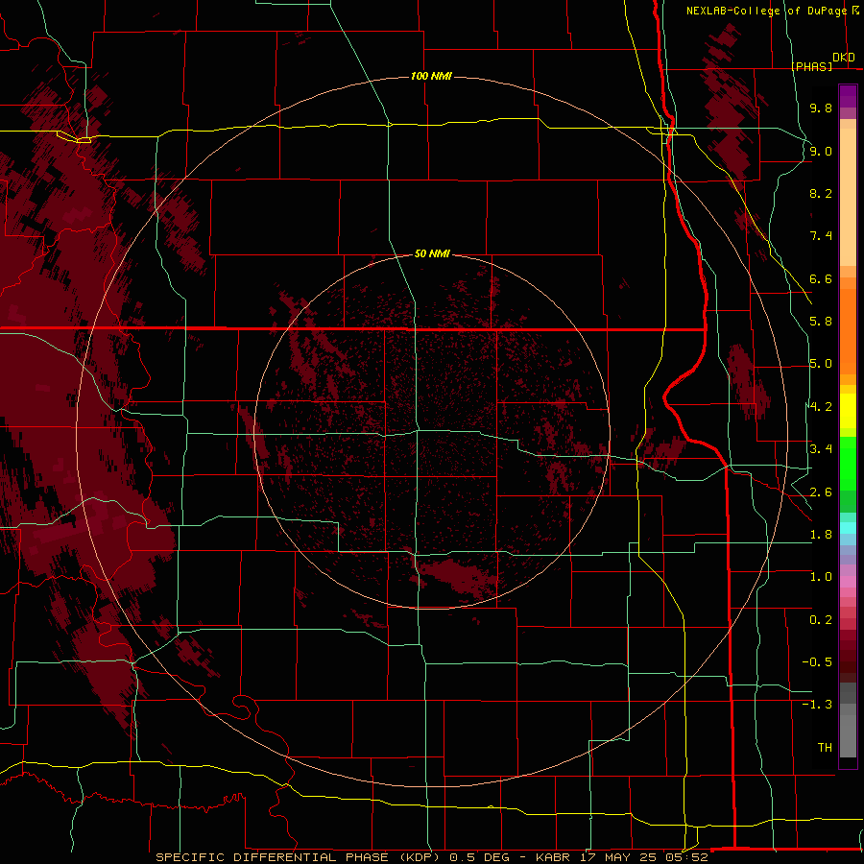Click the 5.8 legend value
The width and height of the screenshot is (864, 864).
(821, 322)
